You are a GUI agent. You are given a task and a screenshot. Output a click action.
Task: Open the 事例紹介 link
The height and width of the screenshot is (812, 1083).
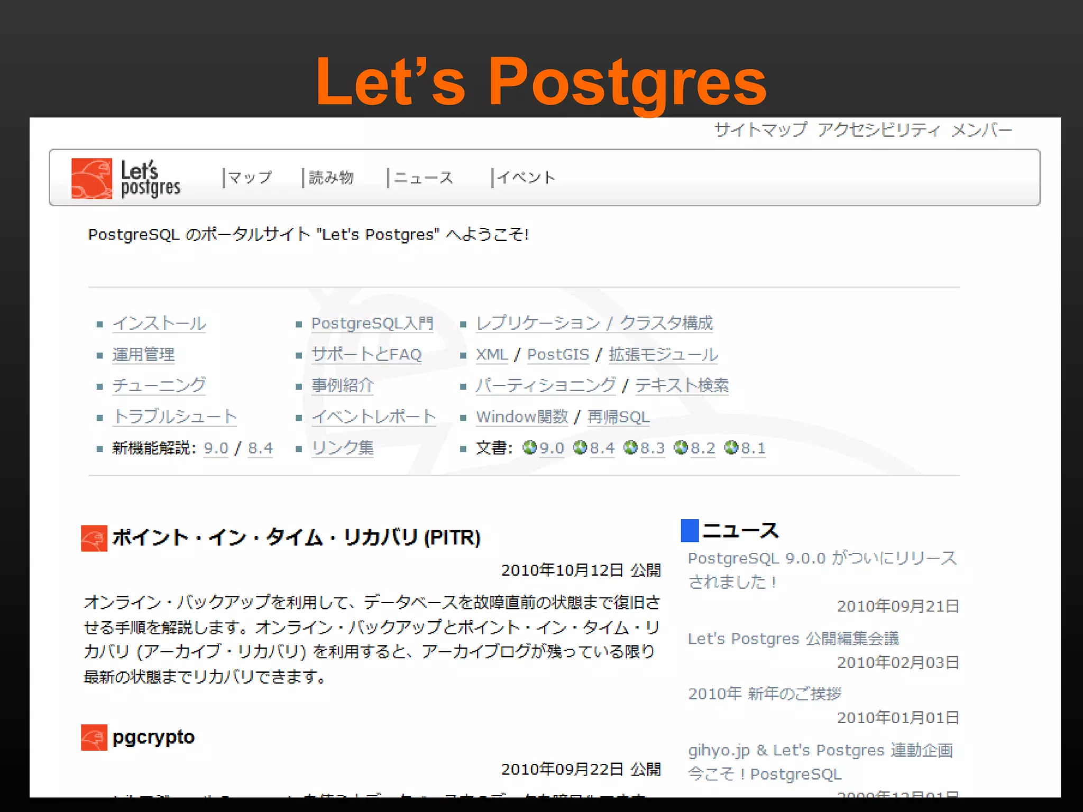pyautogui.click(x=342, y=385)
